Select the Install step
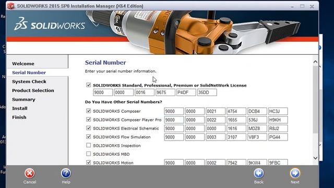This screenshot has width=334, height=188. click(20, 108)
